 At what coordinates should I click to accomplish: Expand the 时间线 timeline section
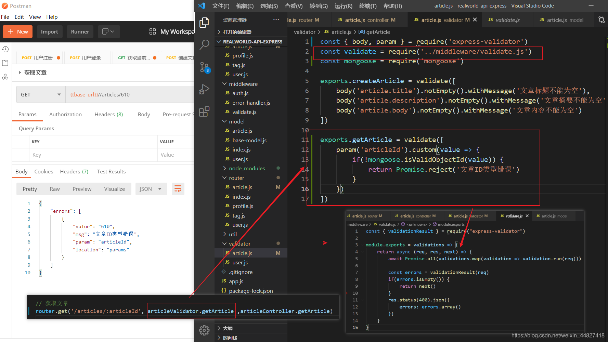tap(251, 338)
